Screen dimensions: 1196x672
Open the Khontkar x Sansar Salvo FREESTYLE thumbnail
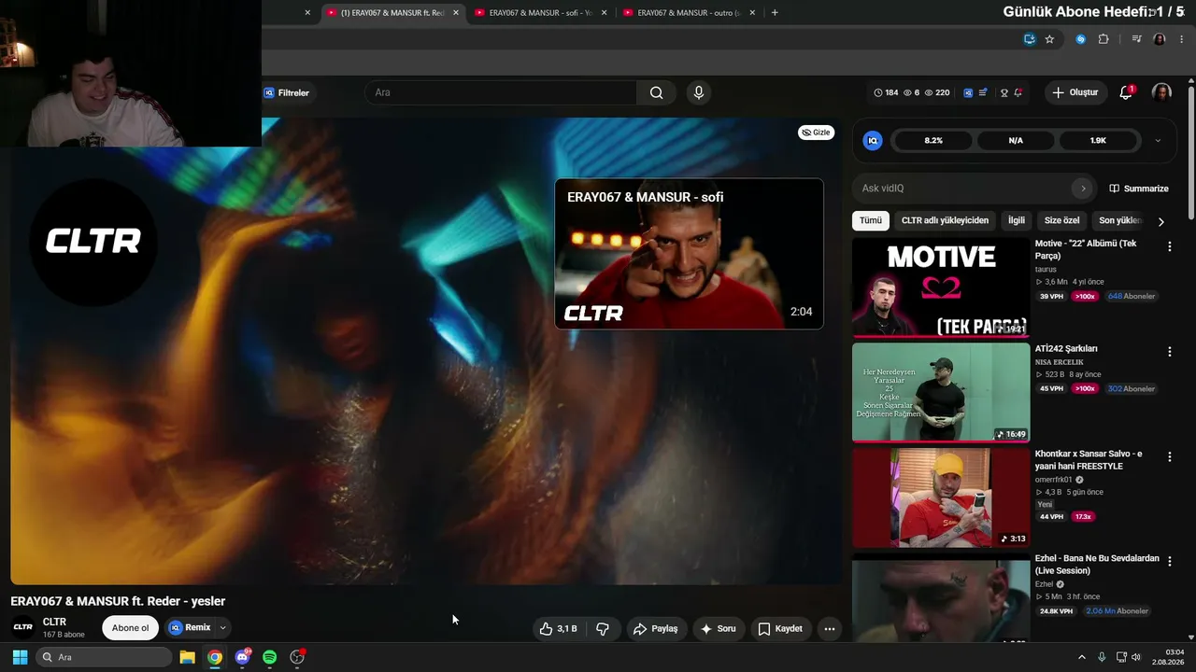[x=941, y=497]
